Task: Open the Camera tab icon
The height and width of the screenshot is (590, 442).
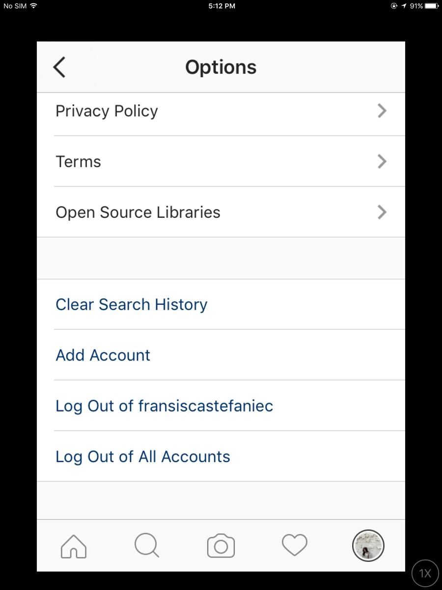Action: tap(221, 546)
